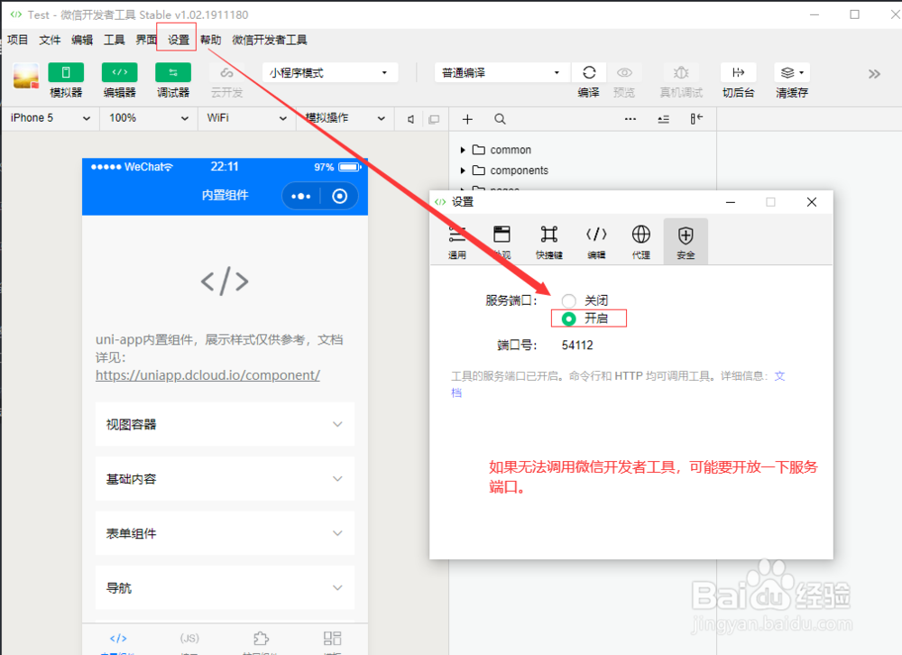The width and height of the screenshot is (902, 655).
Task: Click the 清缓存 clear cache icon
Action: click(x=792, y=72)
